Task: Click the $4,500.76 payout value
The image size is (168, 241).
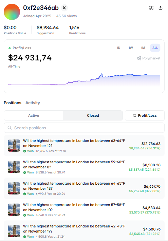Action: click(152, 229)
